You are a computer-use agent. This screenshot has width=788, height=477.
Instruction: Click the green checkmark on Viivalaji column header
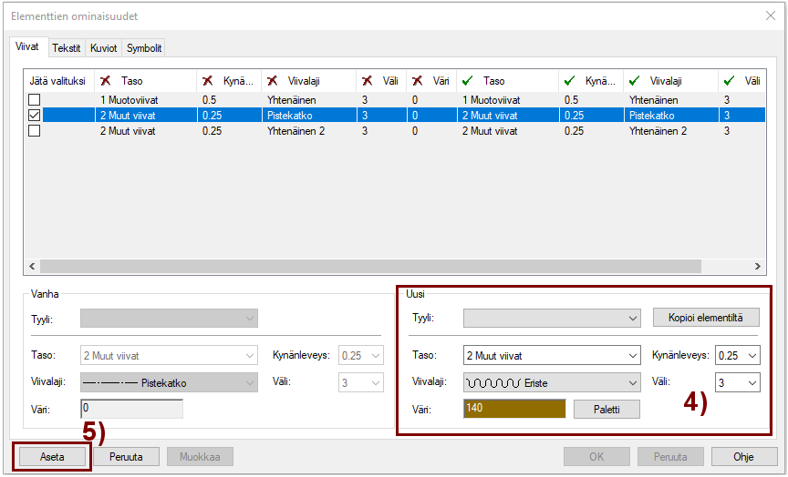634,81
